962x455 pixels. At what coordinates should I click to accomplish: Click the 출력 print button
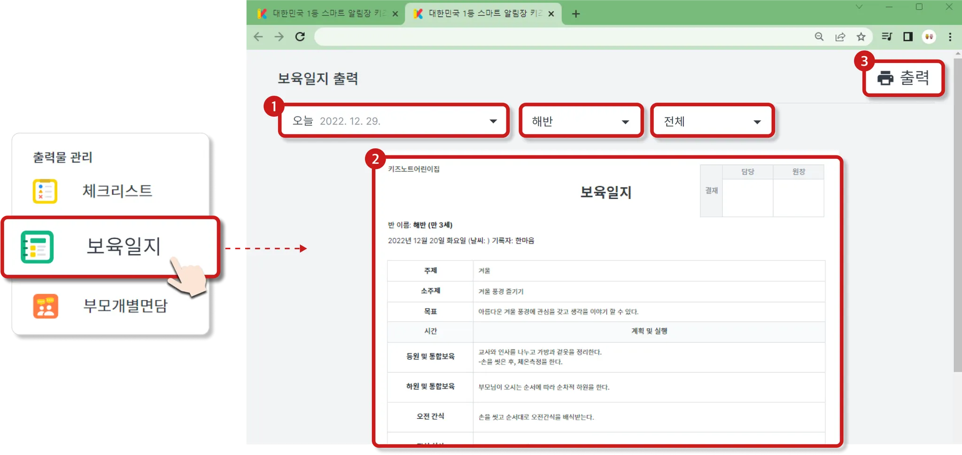[903, 78]
